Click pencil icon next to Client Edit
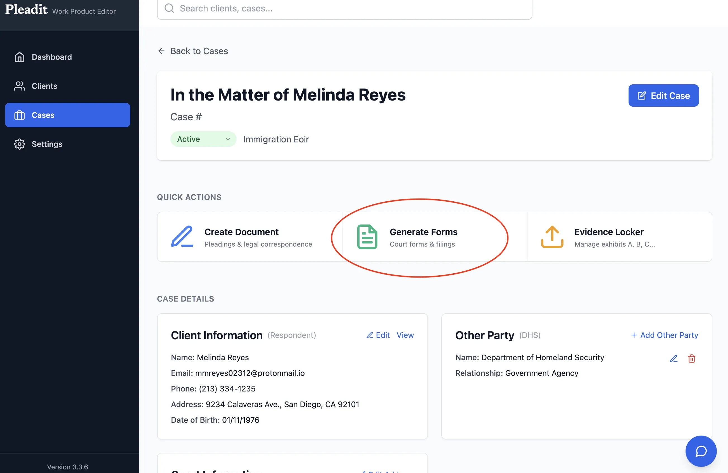The image size is (728, 473). pos(370,335)
